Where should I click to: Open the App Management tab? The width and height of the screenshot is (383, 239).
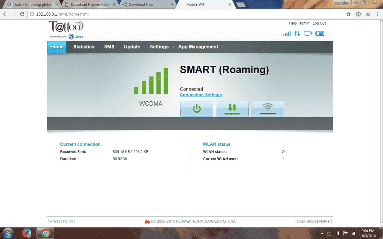pos(198,47)
